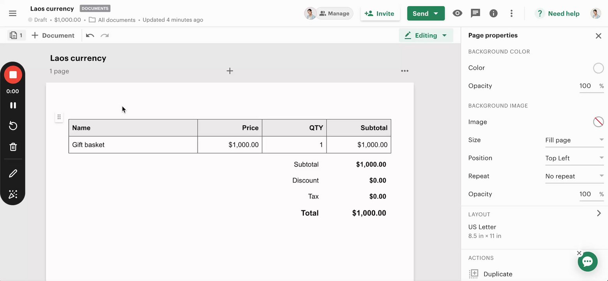The image size is (608, 281).
Task: Click the Manage collaborators button
Action: coord(334,14)
